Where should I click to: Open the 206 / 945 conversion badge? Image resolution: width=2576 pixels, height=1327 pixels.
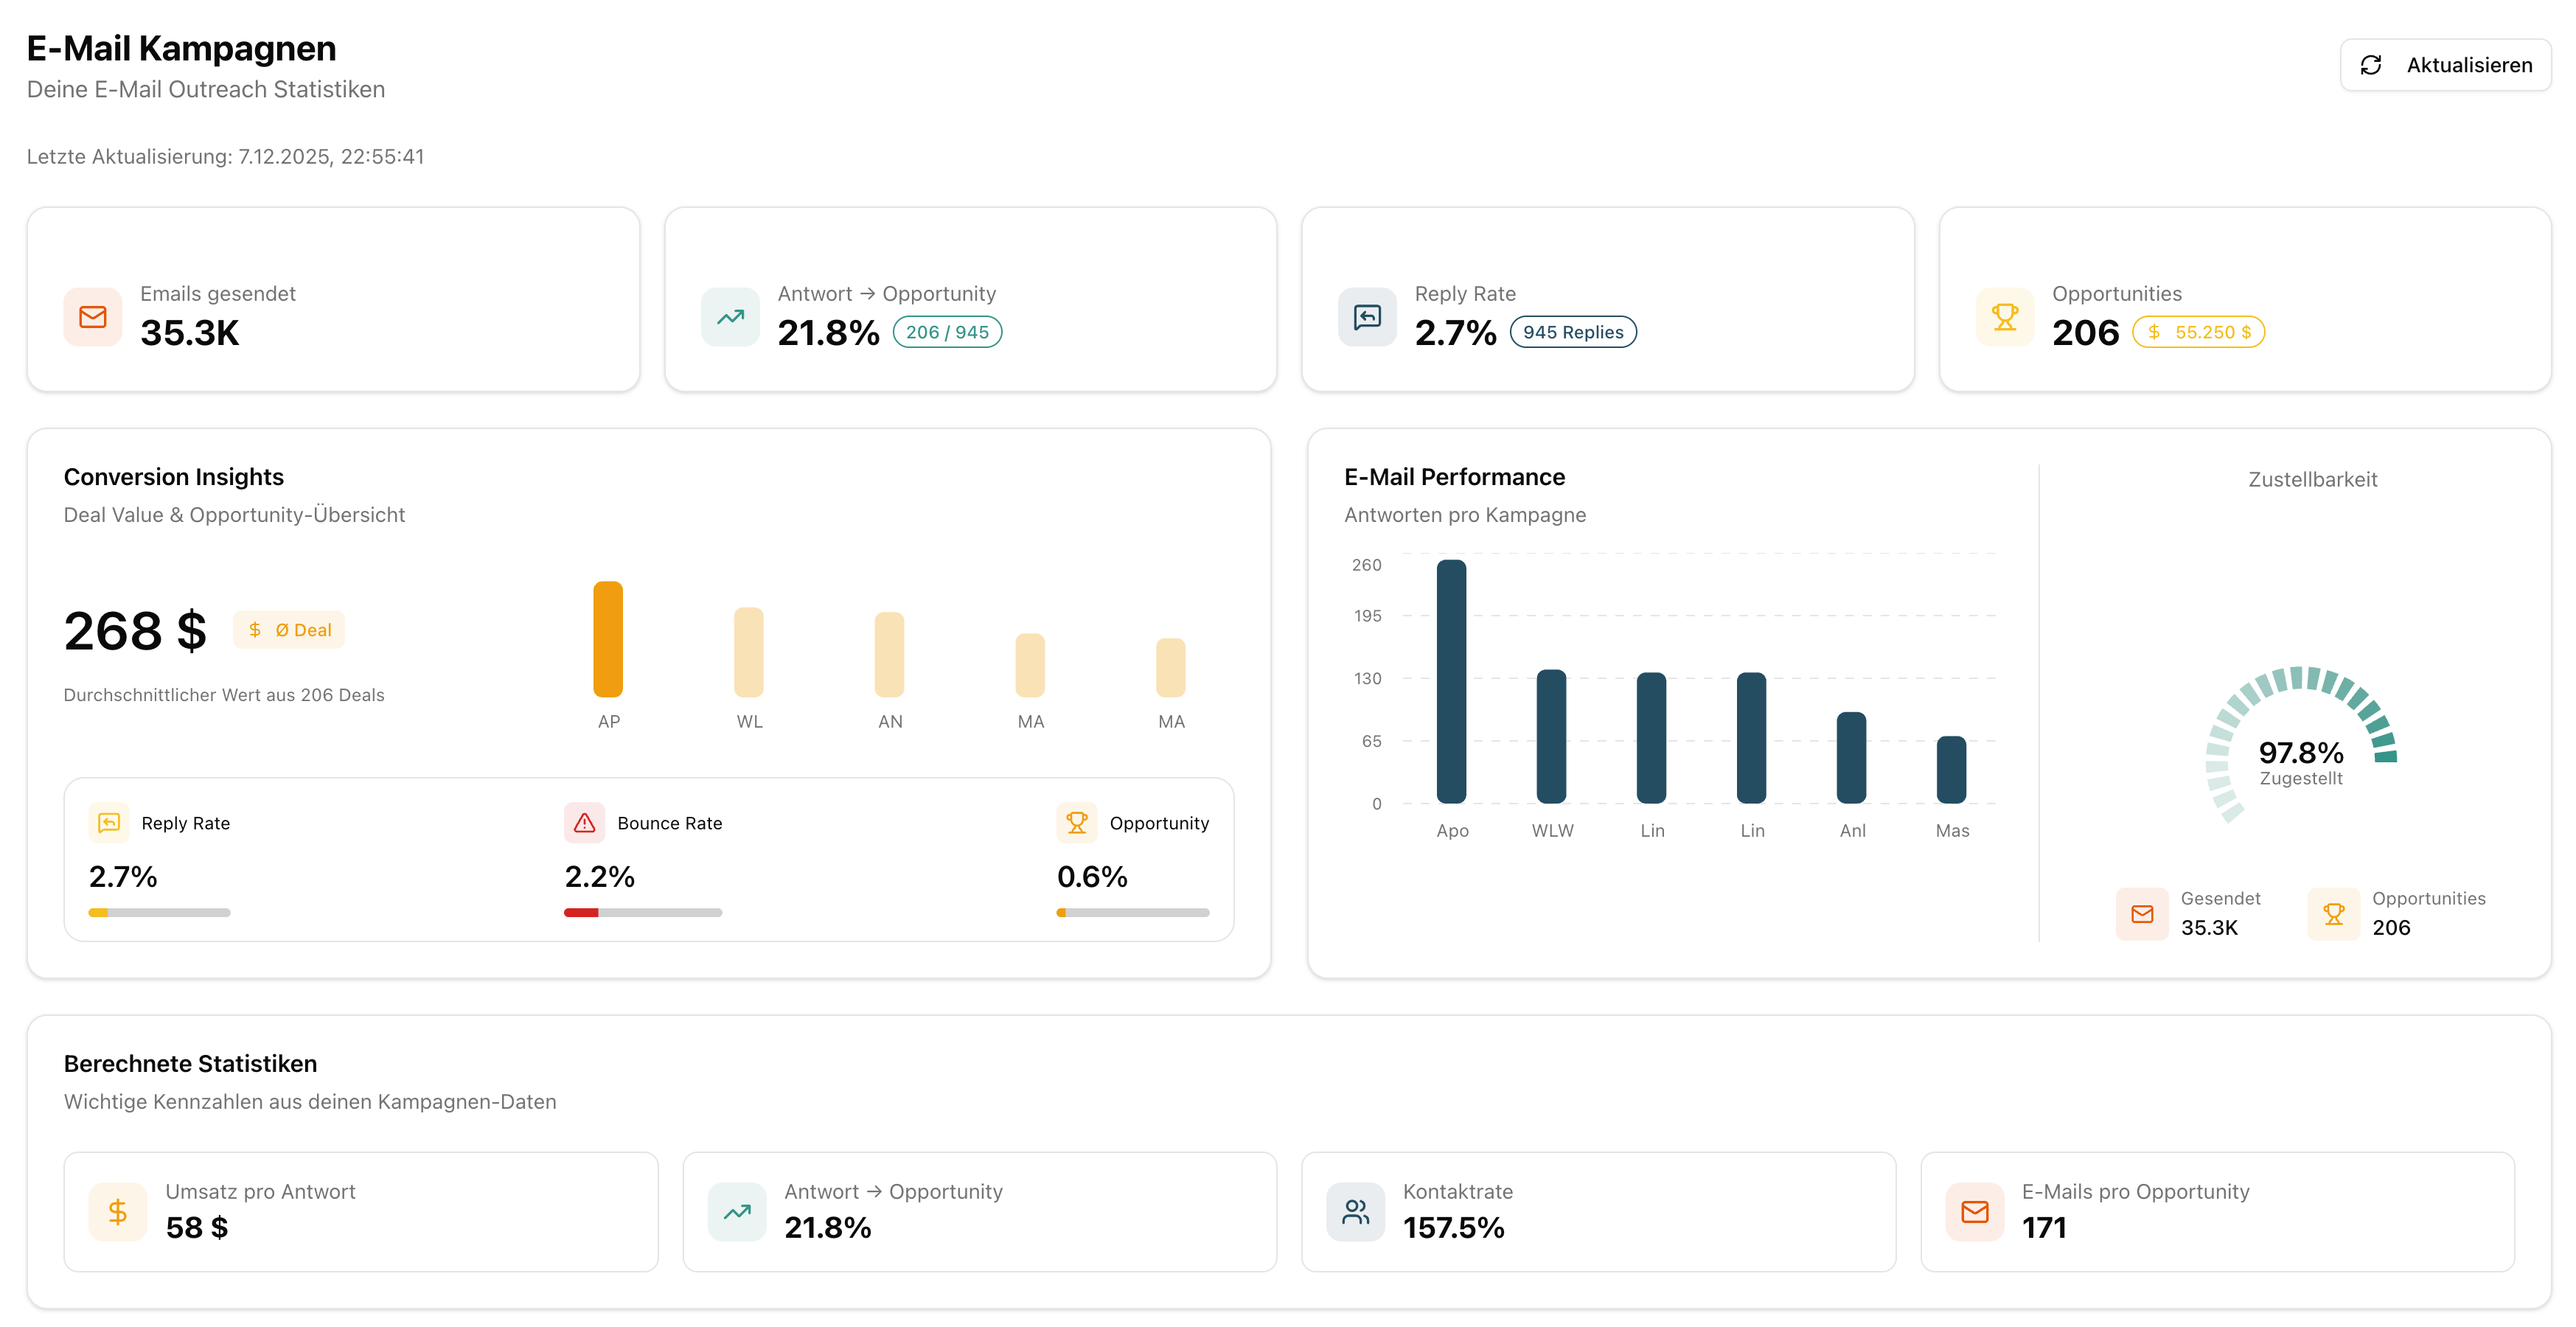(x=947, y=331)
